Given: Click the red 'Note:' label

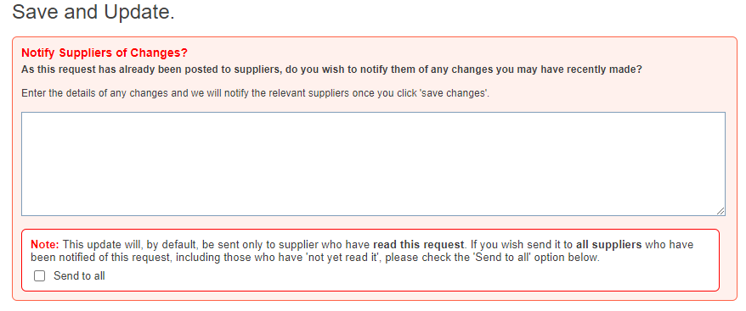Looking at the screenshot, I should pyautogui.click(x=45, y=245).
